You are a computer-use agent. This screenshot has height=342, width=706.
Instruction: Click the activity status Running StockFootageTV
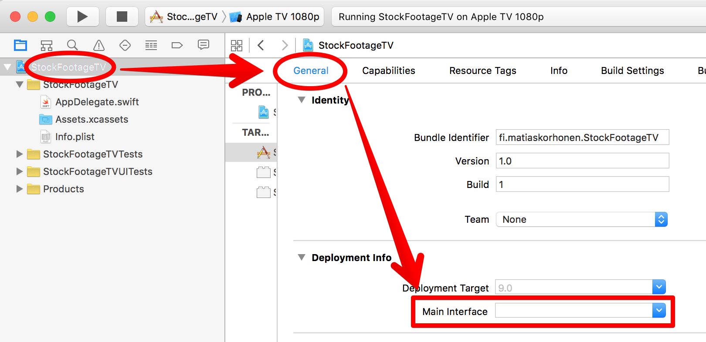click(x=441, y=17)
